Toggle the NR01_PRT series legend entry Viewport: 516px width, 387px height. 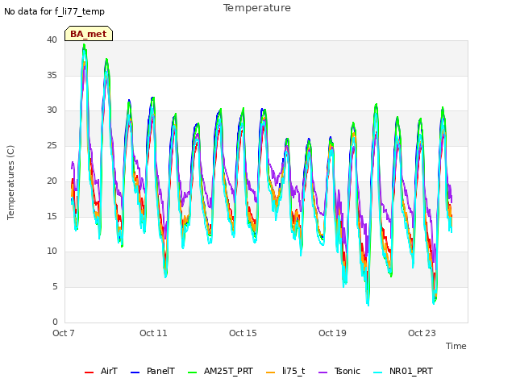[403, 372]
